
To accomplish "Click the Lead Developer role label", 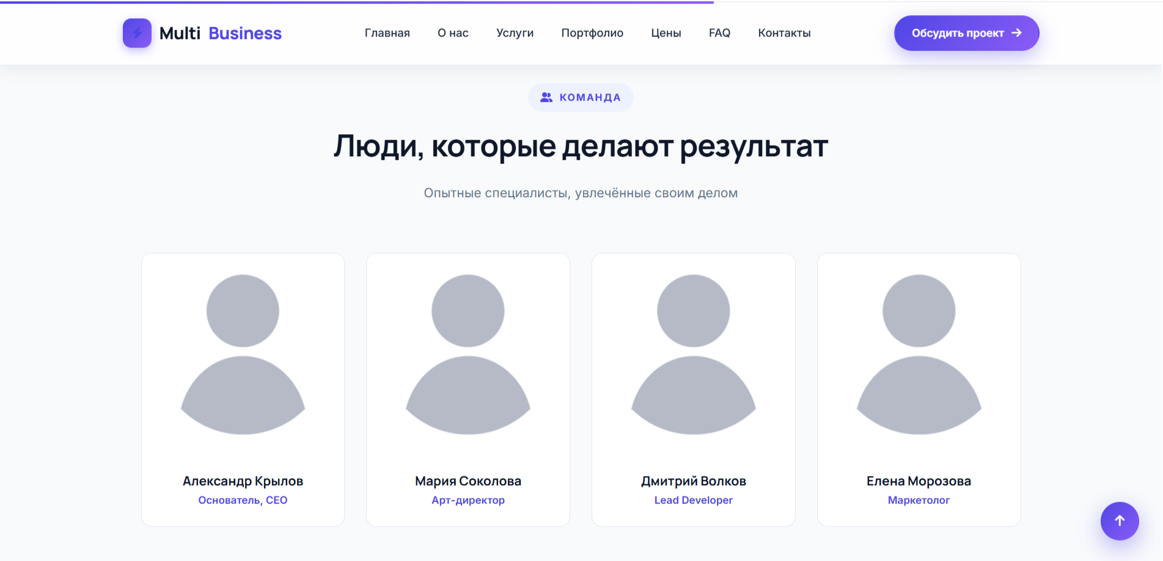I will tap(694, 500).
